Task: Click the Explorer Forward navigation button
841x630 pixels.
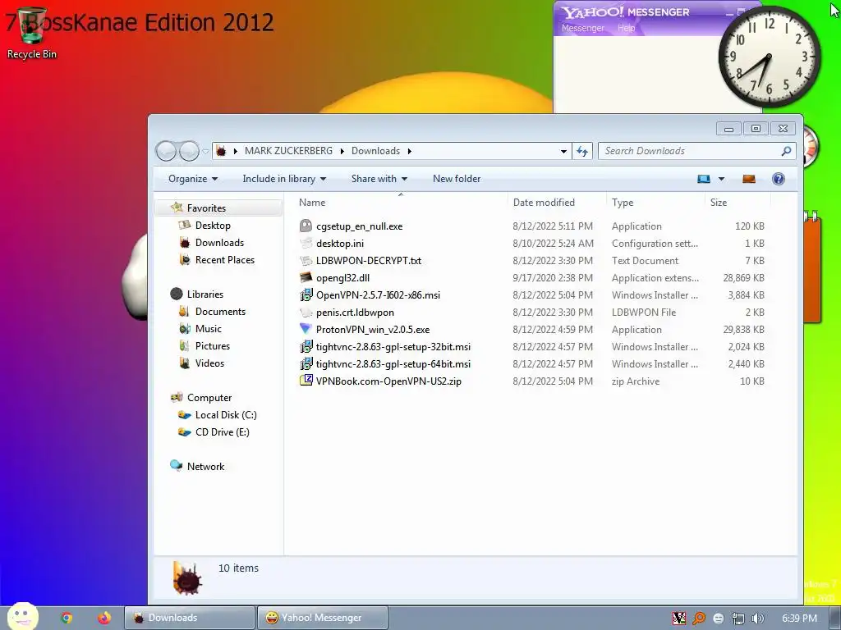Action: pos(189,151)
